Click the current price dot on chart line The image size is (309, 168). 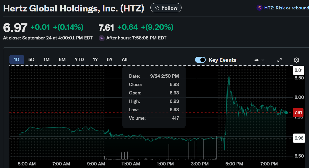[286, 113]
